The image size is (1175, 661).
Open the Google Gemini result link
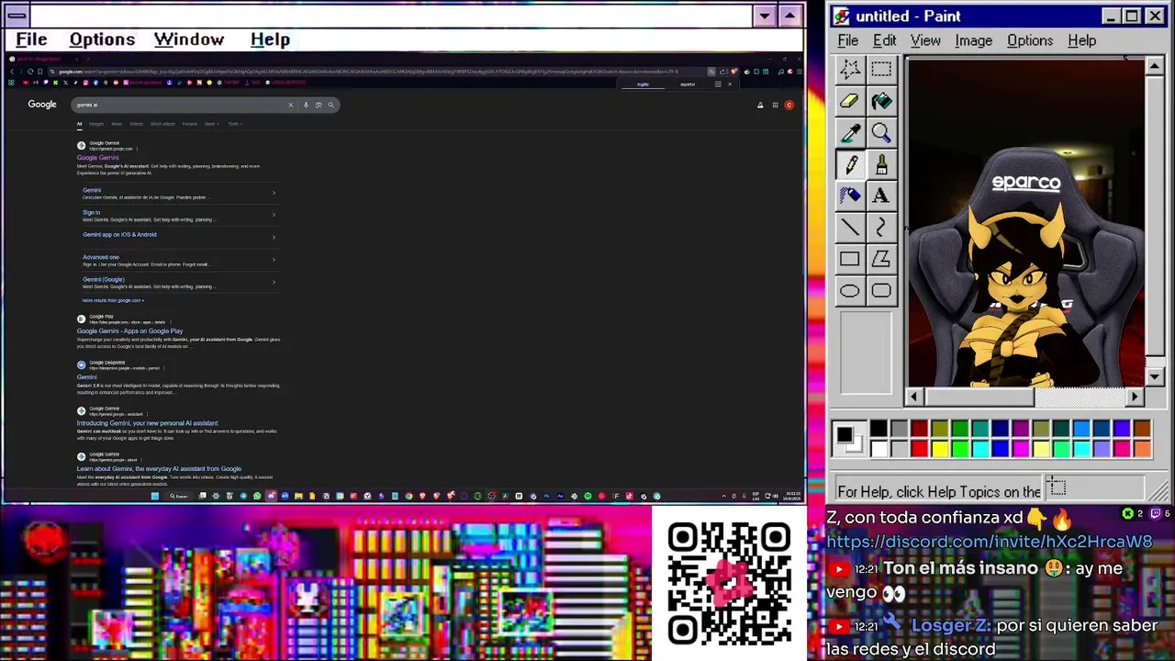tap(98, 158)
